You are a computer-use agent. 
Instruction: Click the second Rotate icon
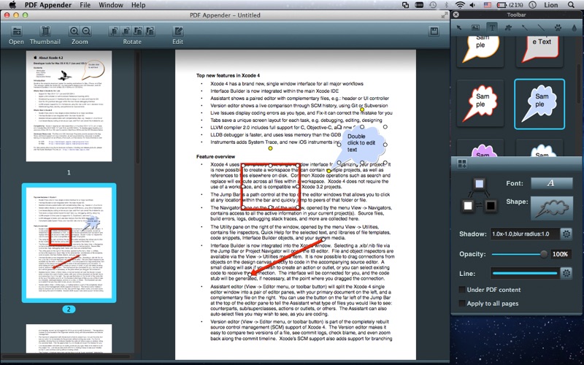click(126, 31)
